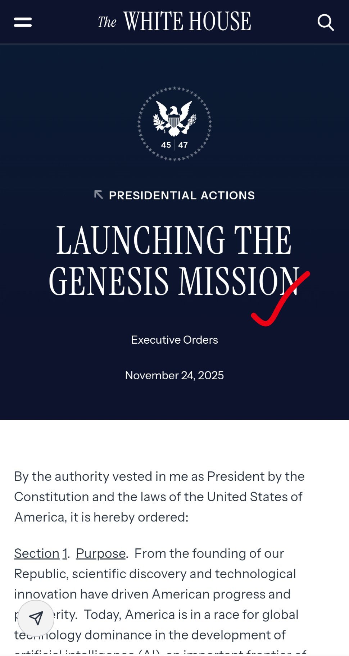Click the "LAUNCHING THE" title line

pyautogui.click(x=174, y=240)
